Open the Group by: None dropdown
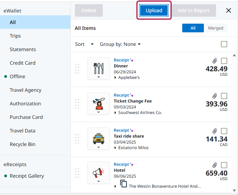The height and width of the screenshot is (195, 238). 120,44
